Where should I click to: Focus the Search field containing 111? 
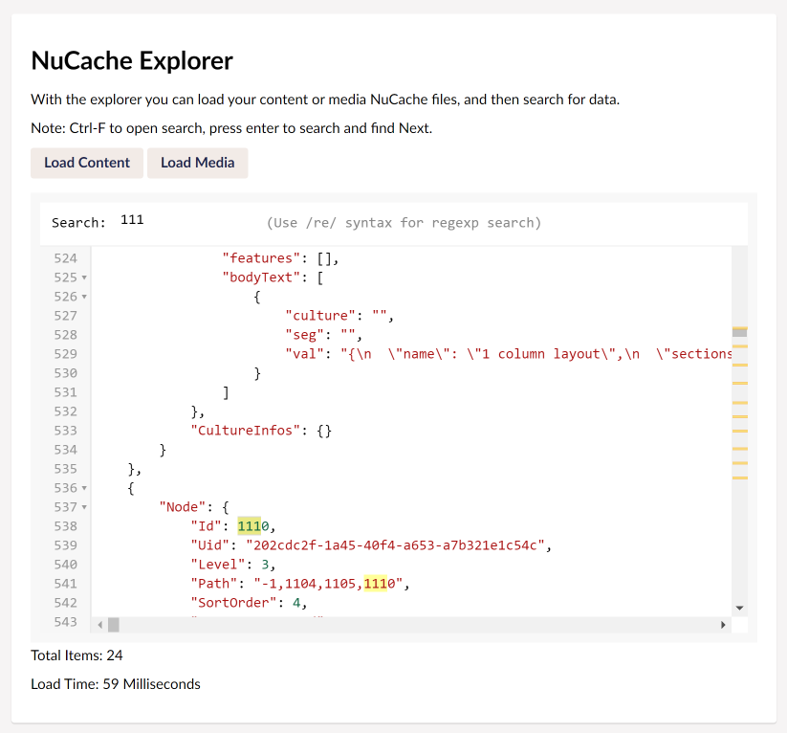(x=190, y=220)
